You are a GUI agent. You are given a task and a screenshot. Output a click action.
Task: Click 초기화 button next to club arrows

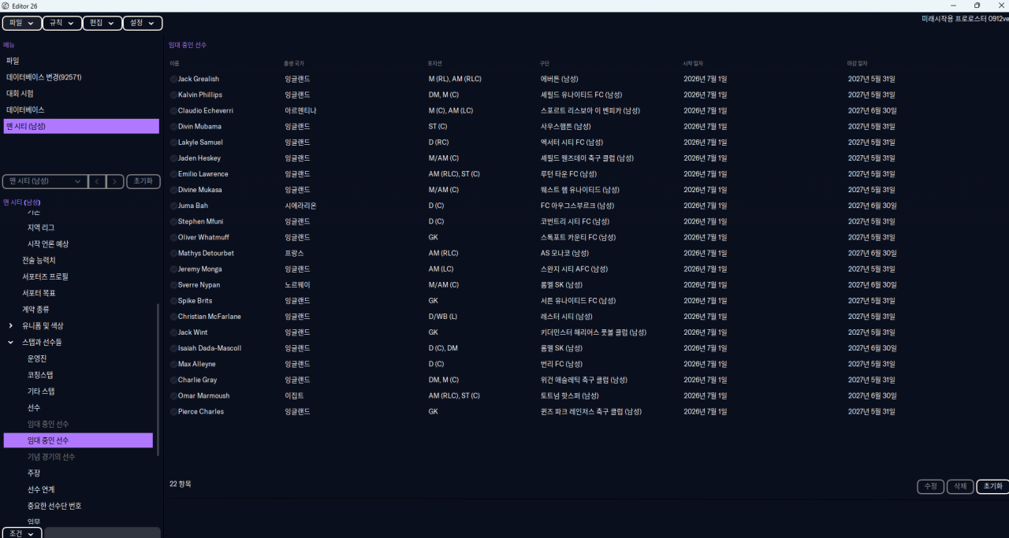click(143, 181)
